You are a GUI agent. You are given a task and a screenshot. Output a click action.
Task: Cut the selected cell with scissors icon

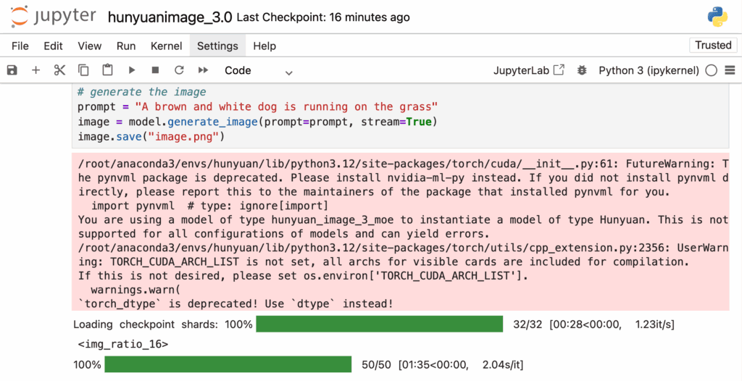[x=59, y=70]
